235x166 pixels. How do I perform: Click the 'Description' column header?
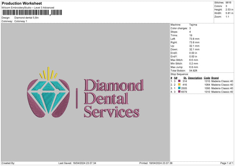point(195,78)
